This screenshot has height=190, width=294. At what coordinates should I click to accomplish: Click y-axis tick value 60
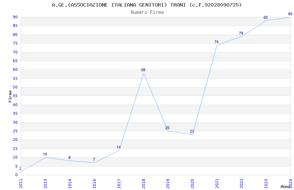click(x=15, y=70)
